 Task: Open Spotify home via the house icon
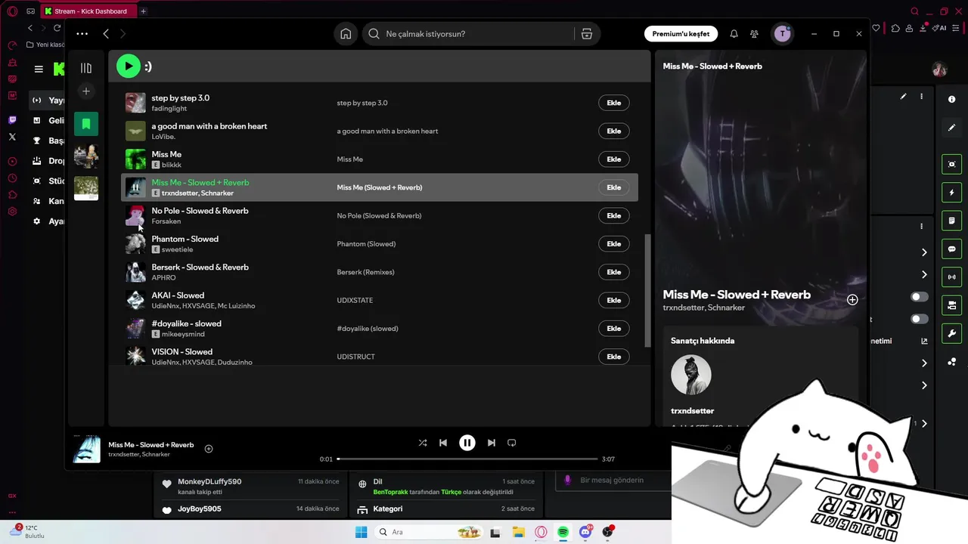[x=346, y=34]
